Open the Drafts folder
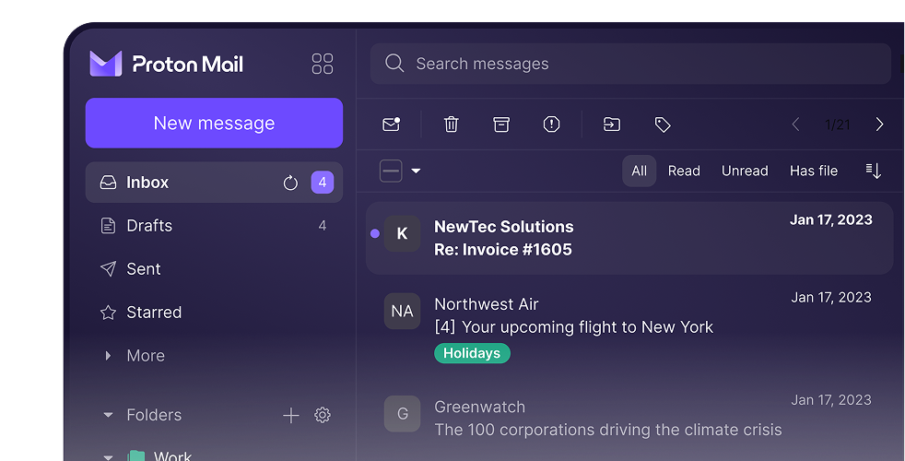Image resolution: width=905 pixels, height=461 pixels. point(149,226)
